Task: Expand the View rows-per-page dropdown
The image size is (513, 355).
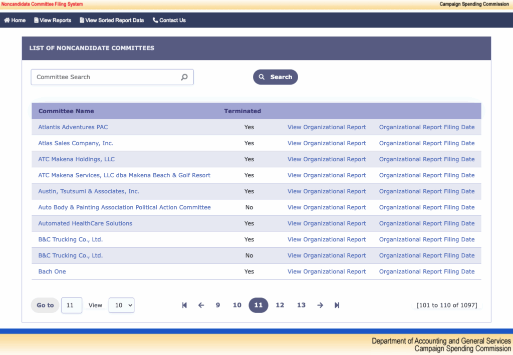Action: (x=121, y=305)
